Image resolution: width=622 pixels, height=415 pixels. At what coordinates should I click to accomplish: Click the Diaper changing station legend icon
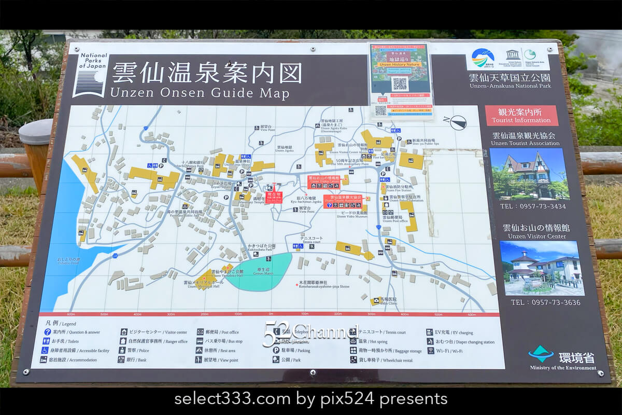coord(430,341)
